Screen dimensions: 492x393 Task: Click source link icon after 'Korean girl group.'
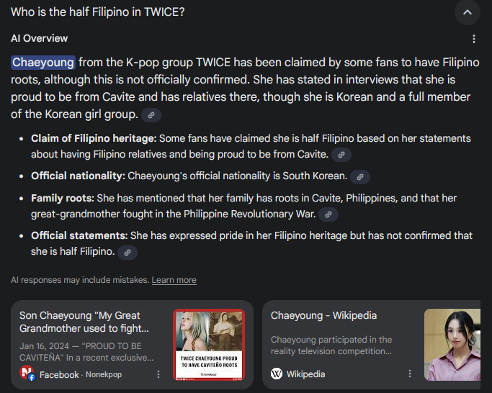tap(151, 115)
